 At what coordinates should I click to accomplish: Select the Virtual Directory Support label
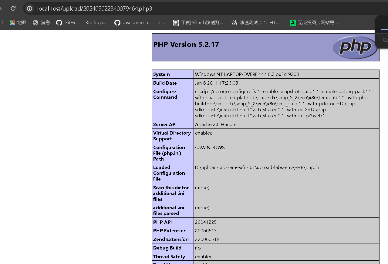pyautogui.click(x=172, y=136)
